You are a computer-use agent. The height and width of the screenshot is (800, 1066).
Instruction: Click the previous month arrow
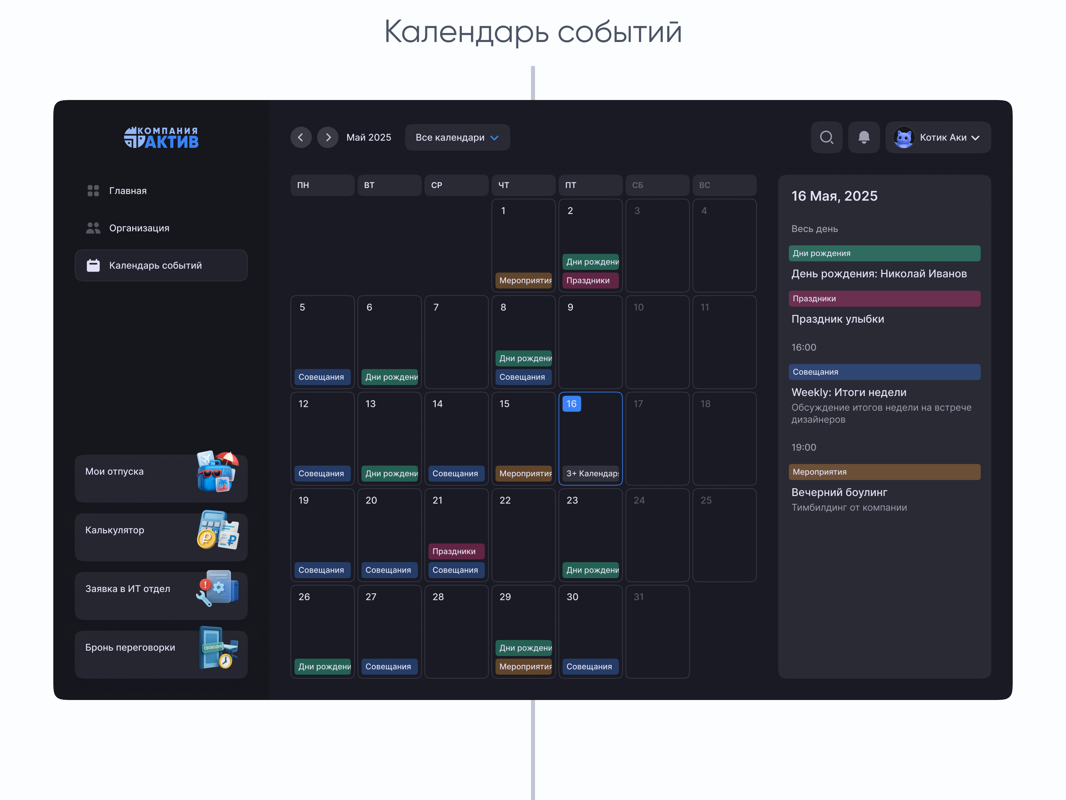tap(301, 137)
